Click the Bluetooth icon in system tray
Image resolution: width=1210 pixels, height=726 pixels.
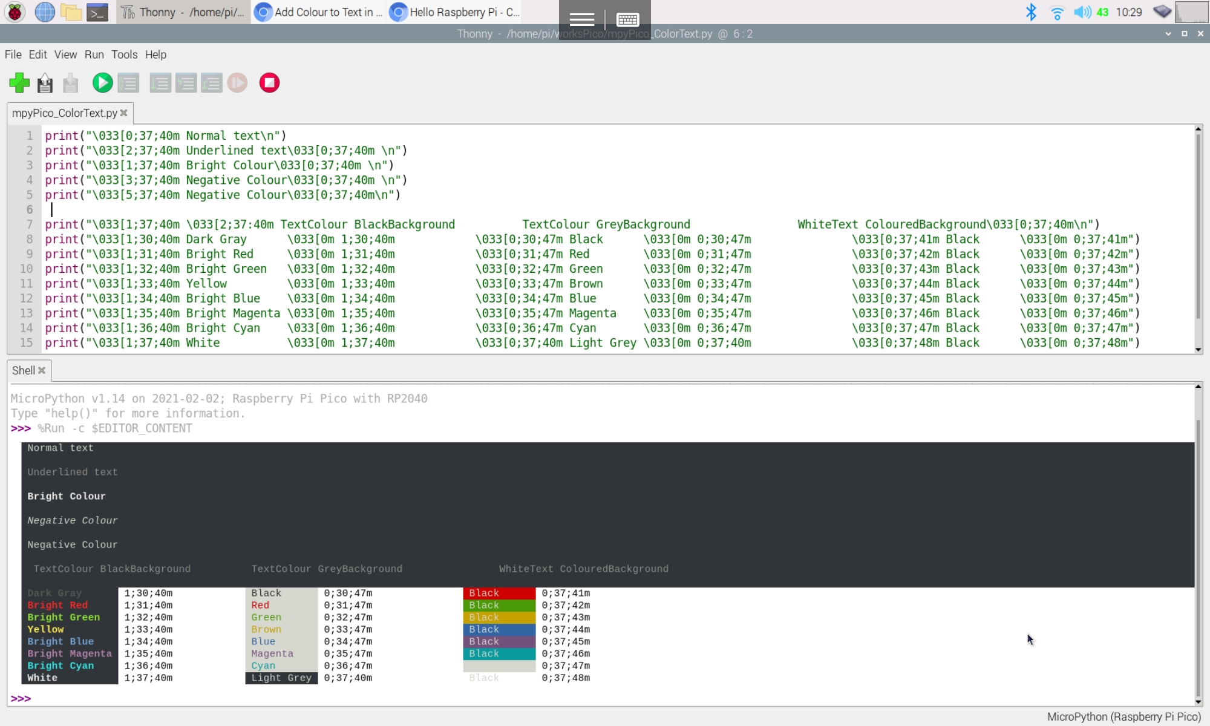pos(1030,12)
